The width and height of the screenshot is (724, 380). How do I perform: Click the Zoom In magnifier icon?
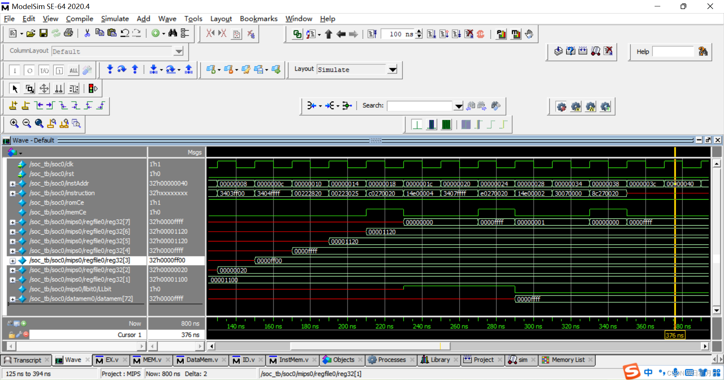[14, 123]
